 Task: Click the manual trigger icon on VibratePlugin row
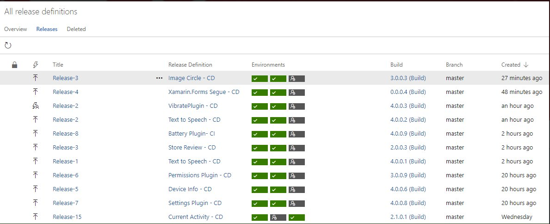[x=35, y=106]
